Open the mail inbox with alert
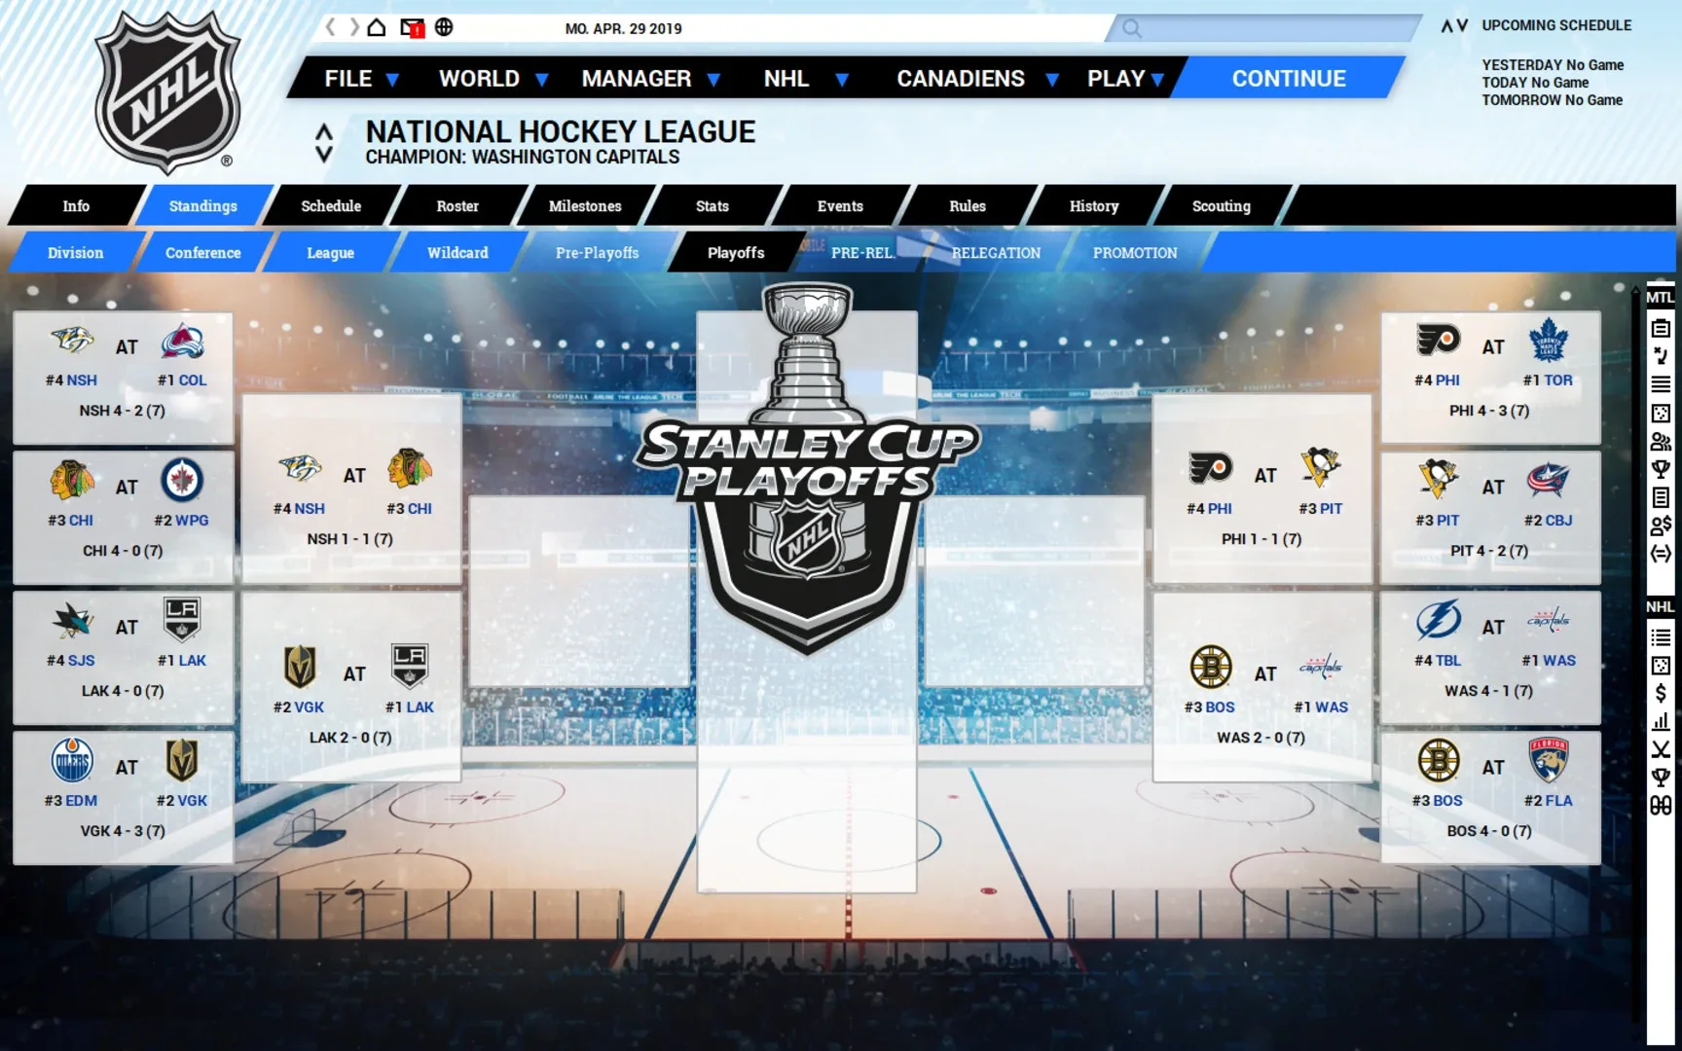 412,27
